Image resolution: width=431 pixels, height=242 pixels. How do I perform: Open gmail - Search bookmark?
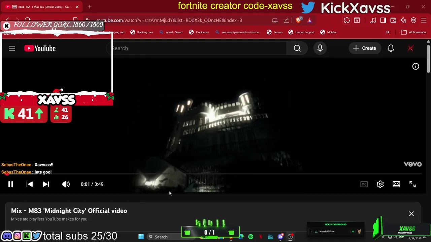pos(171,32)
